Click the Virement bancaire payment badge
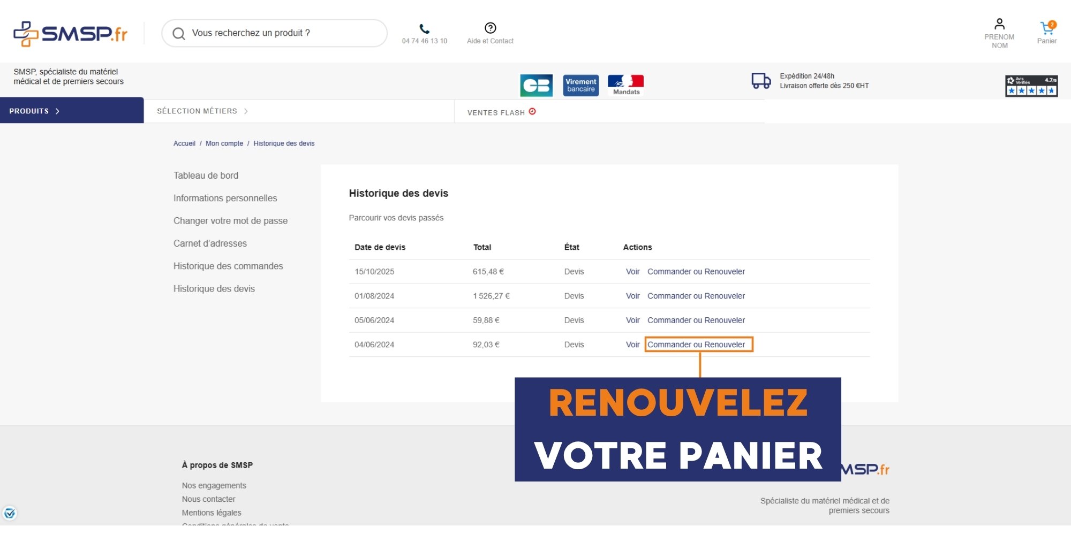The width and height of the screenshot is (1071, 535). point(580,86)
